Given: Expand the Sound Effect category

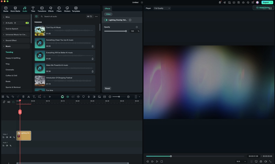Looking at the screenshot, I should point(16,40).
